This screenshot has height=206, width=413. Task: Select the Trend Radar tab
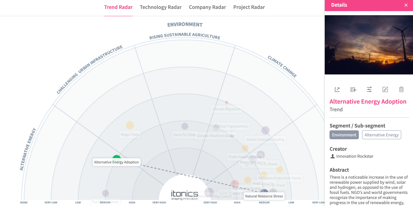click(x=118, y=7)
